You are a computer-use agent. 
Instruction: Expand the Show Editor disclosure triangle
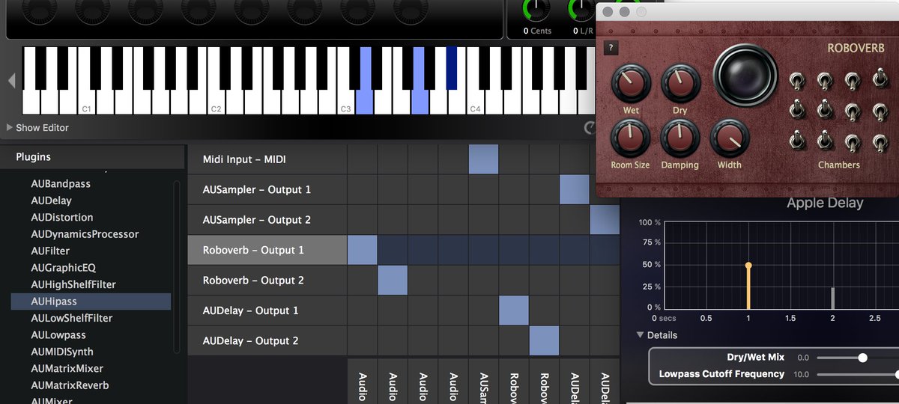tap(10, 127)
